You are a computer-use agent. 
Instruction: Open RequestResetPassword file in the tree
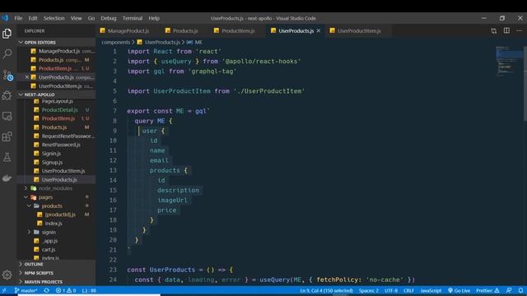point(68,136)
